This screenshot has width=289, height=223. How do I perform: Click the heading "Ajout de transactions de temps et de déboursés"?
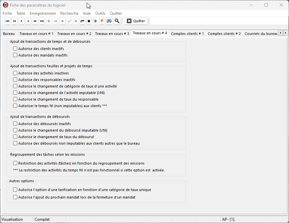click(50, 41)
